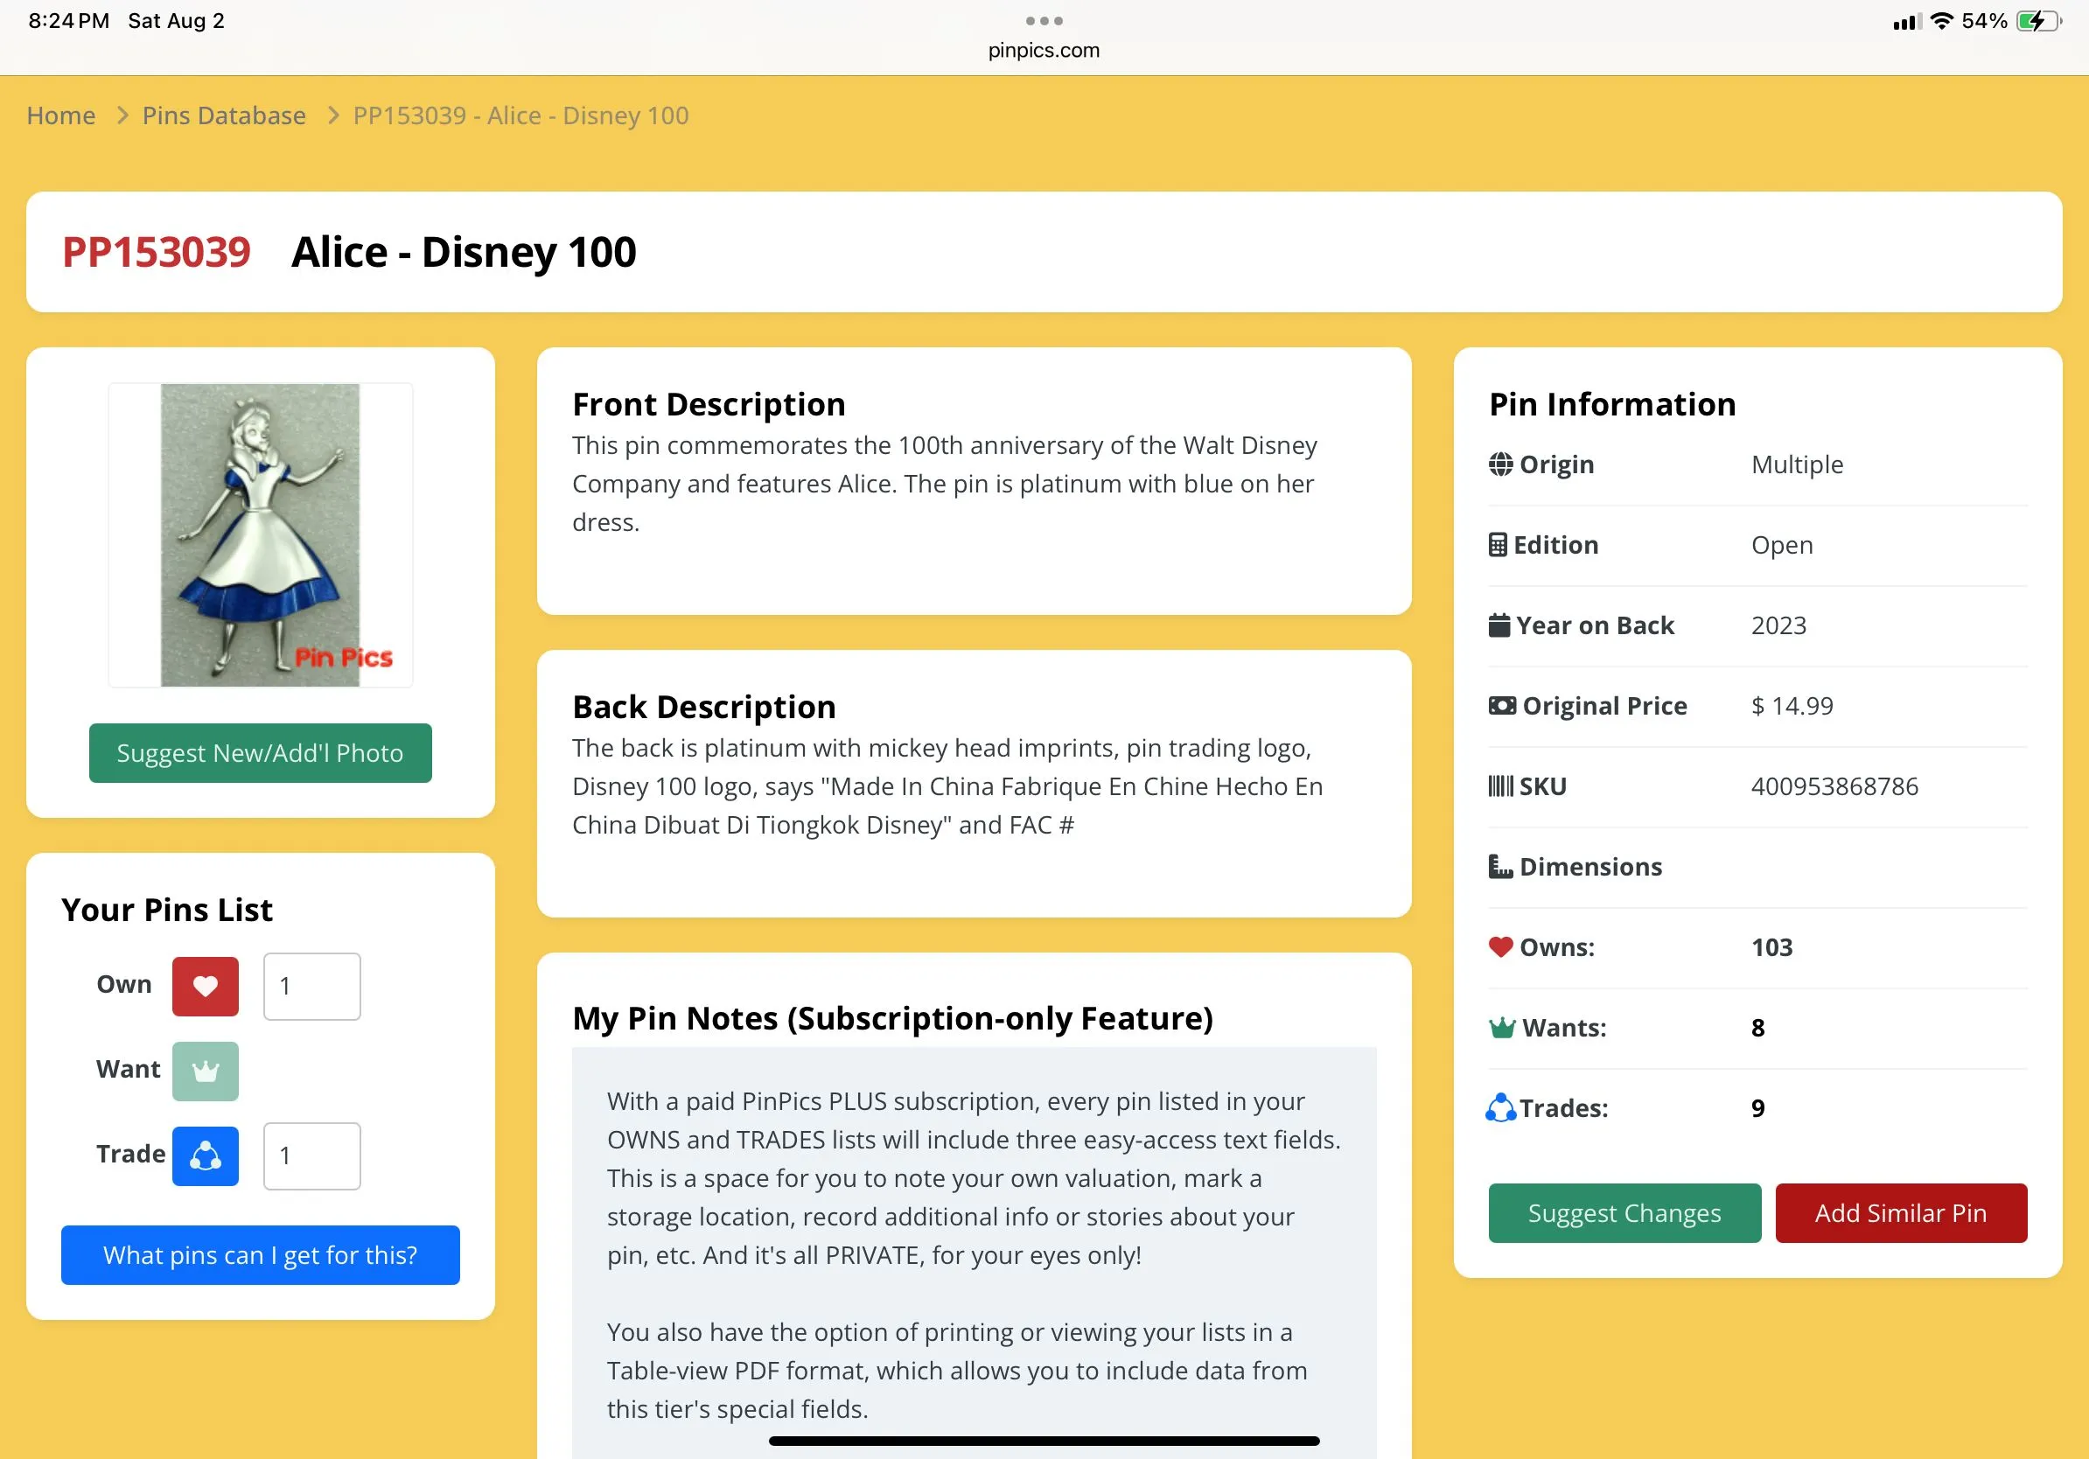Click the Back Description heading

704,707
